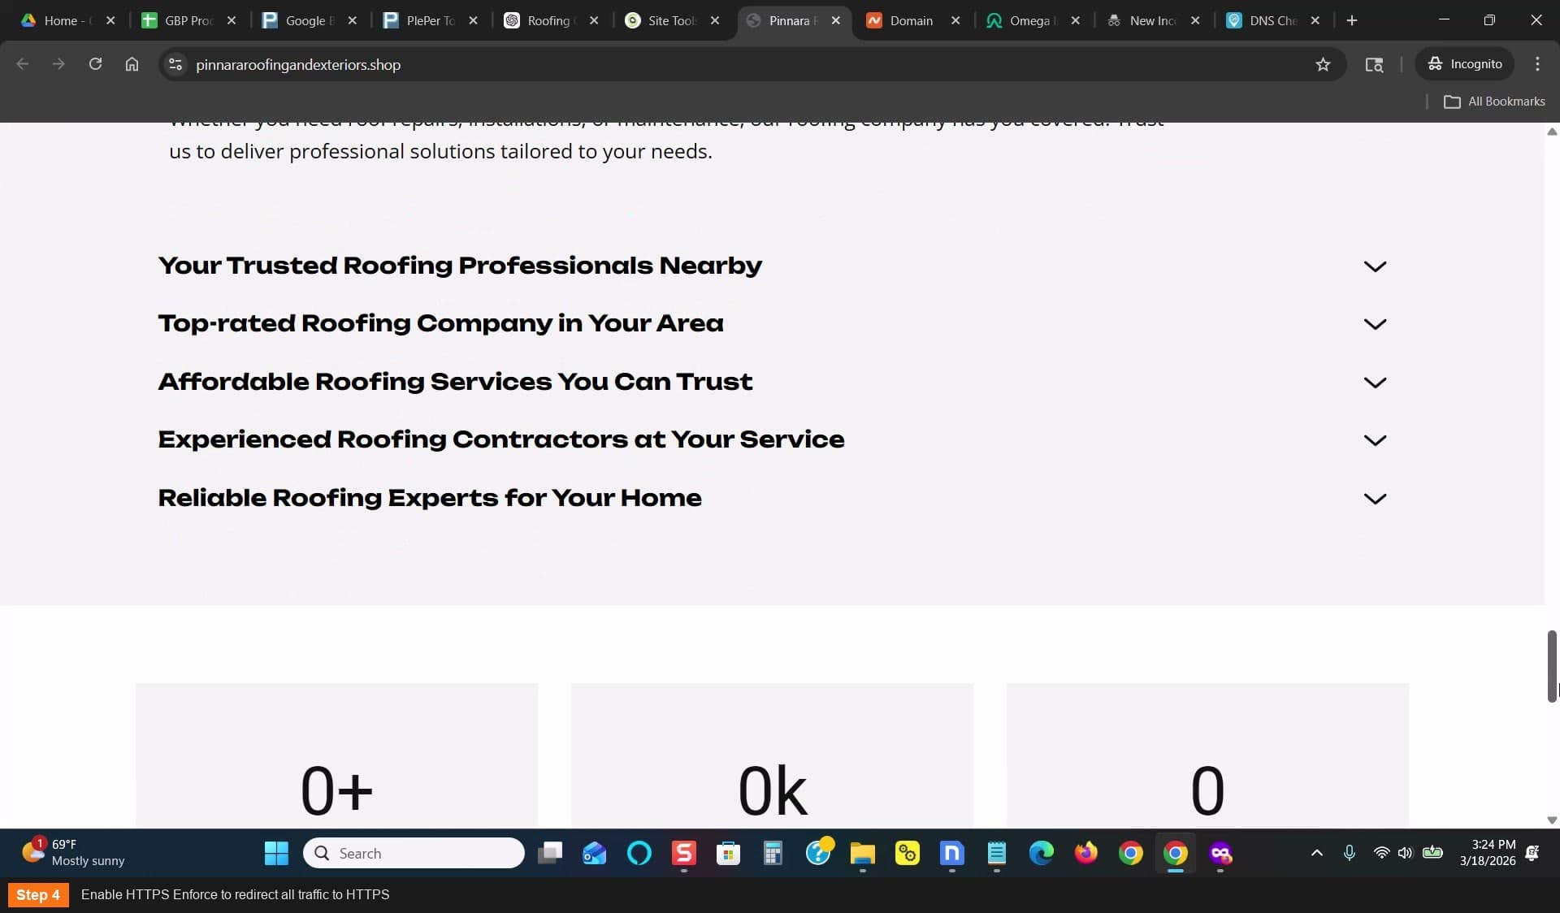Click the page vertical scrollbar thumb
Screen dimensions: 1560x913
click(x=1552, y=666)
